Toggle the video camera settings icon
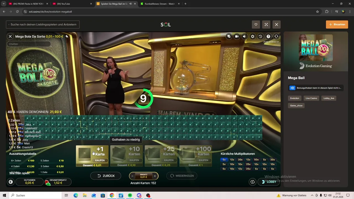Screen dimensions: 354x199 (237, 36)
